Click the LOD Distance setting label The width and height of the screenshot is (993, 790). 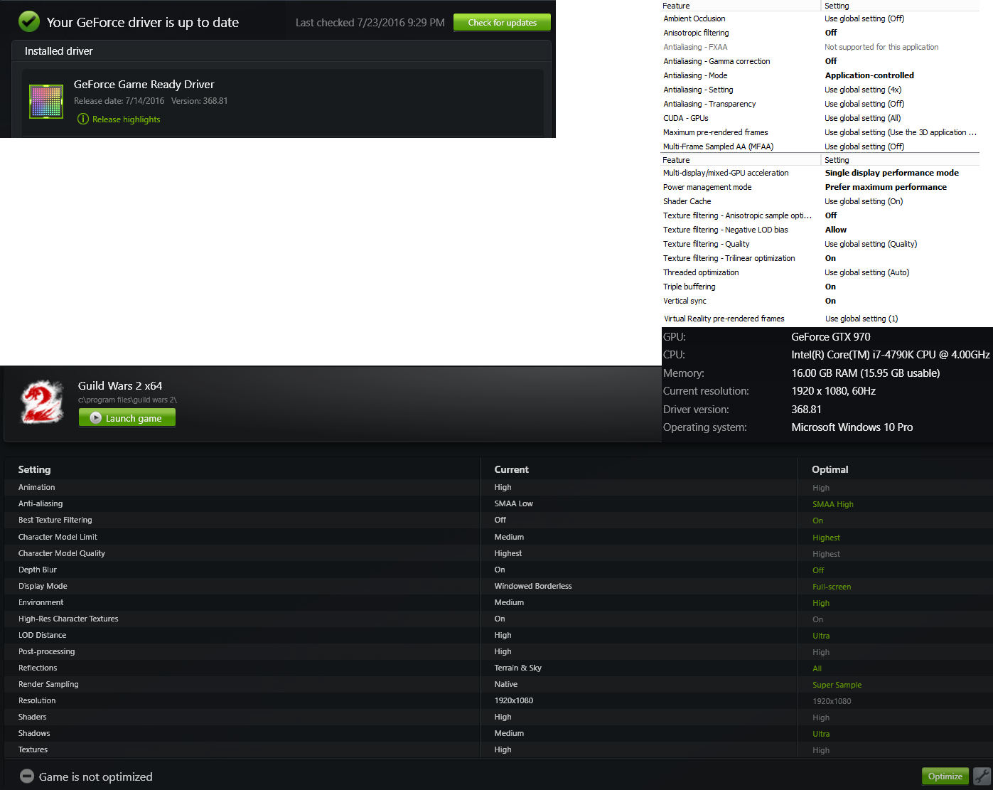tap(42, 635)
